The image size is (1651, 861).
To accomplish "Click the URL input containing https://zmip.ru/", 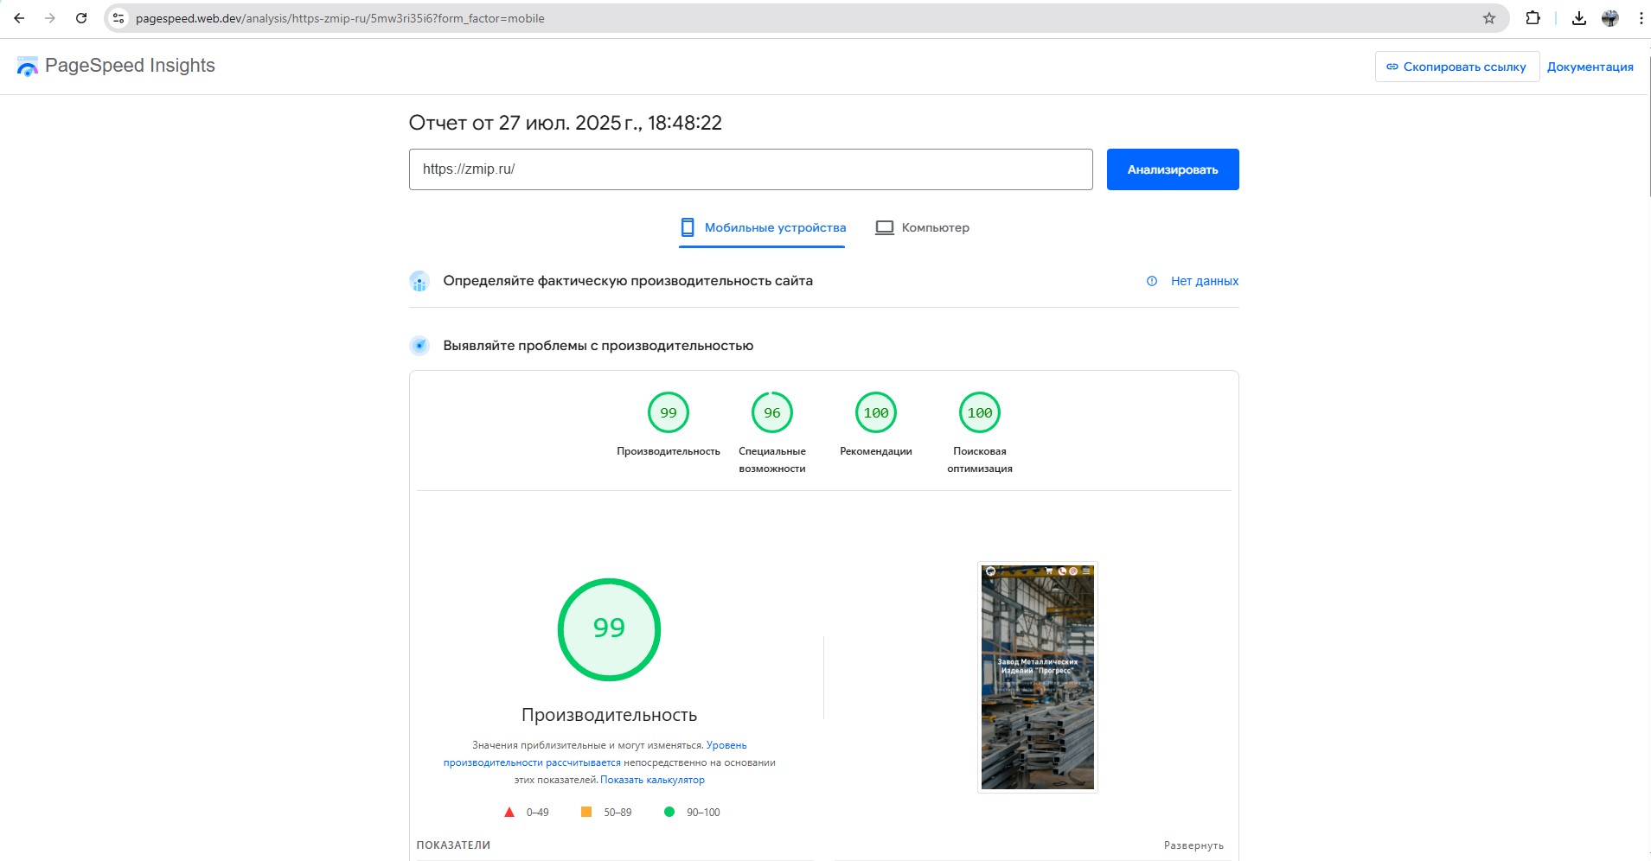I will tap(751, 169).
